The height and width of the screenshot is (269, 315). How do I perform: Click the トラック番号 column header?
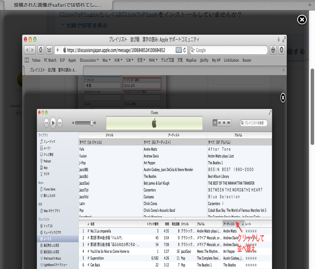(153, 224)
